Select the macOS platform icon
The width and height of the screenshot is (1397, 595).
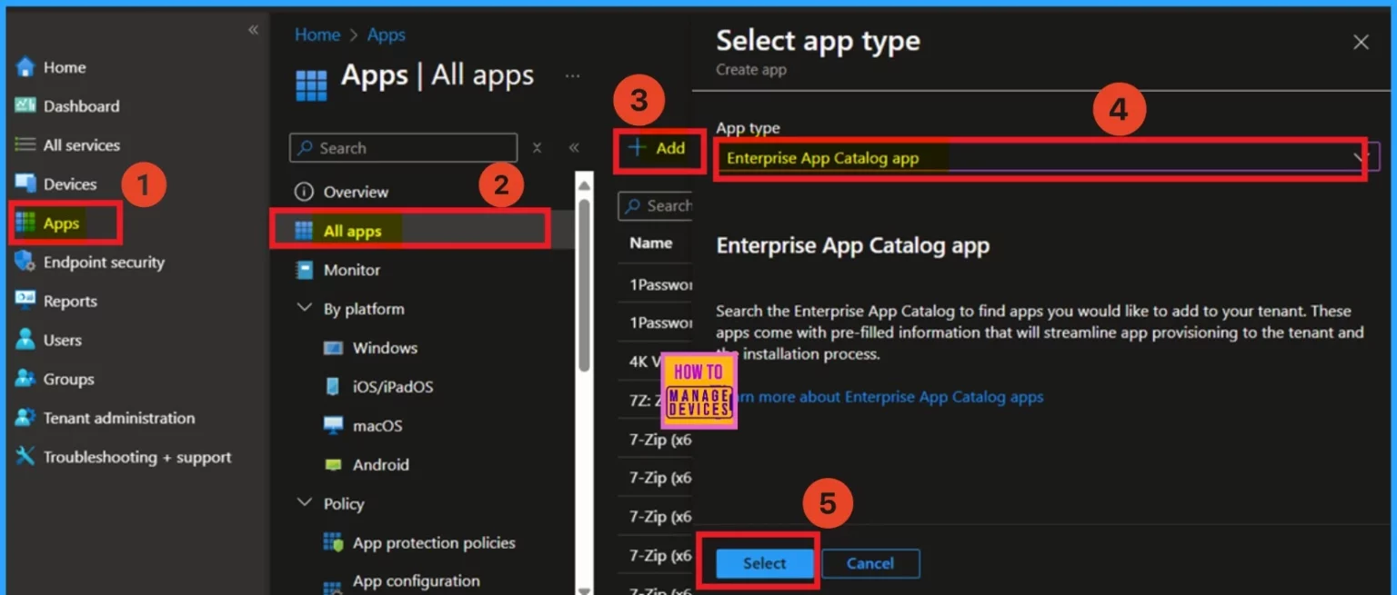pyautogui.click(x=334, y=425)
